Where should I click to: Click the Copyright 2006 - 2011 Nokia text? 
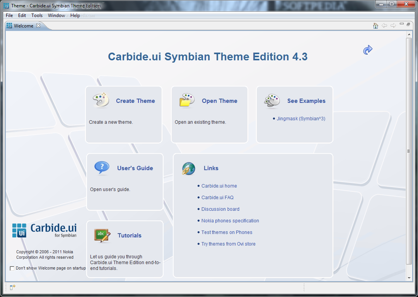click(x=45, y=254)
